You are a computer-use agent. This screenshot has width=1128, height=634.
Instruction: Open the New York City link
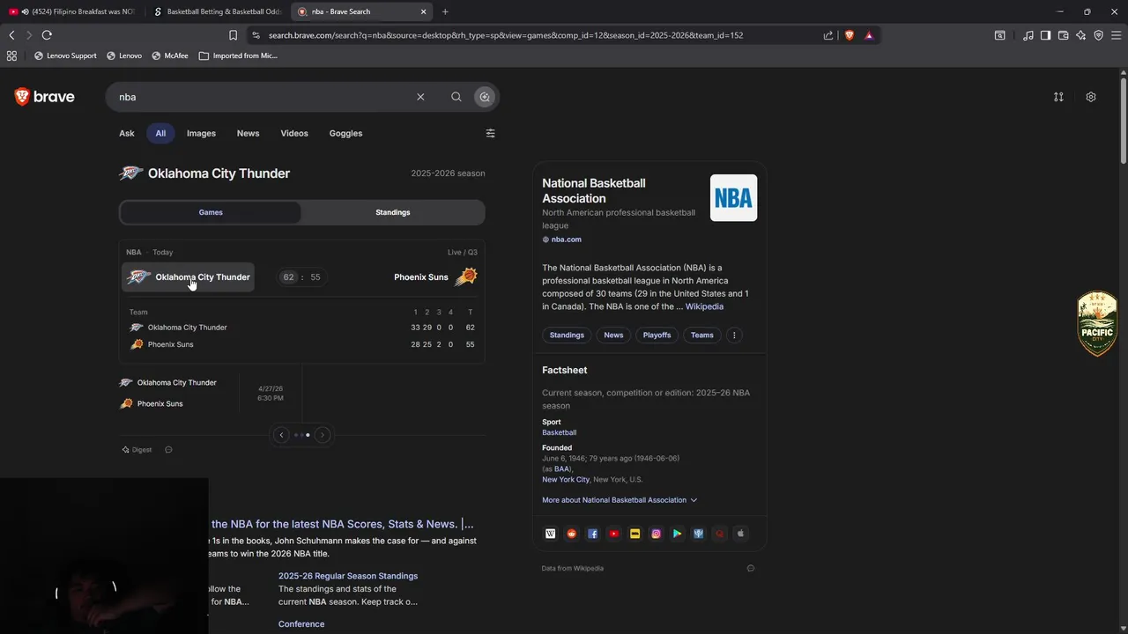click(x=566, y=480)
